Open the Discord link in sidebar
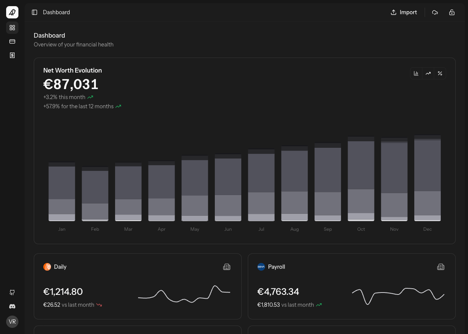The width and height of the screenshot is (468, 334). point(12,306)
